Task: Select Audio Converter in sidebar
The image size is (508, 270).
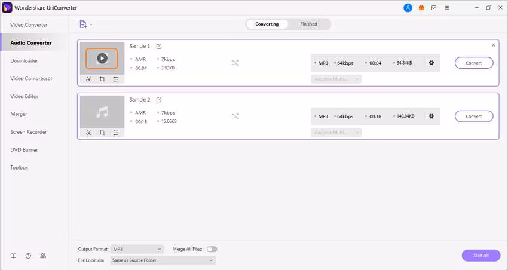Action: point(31,43)
